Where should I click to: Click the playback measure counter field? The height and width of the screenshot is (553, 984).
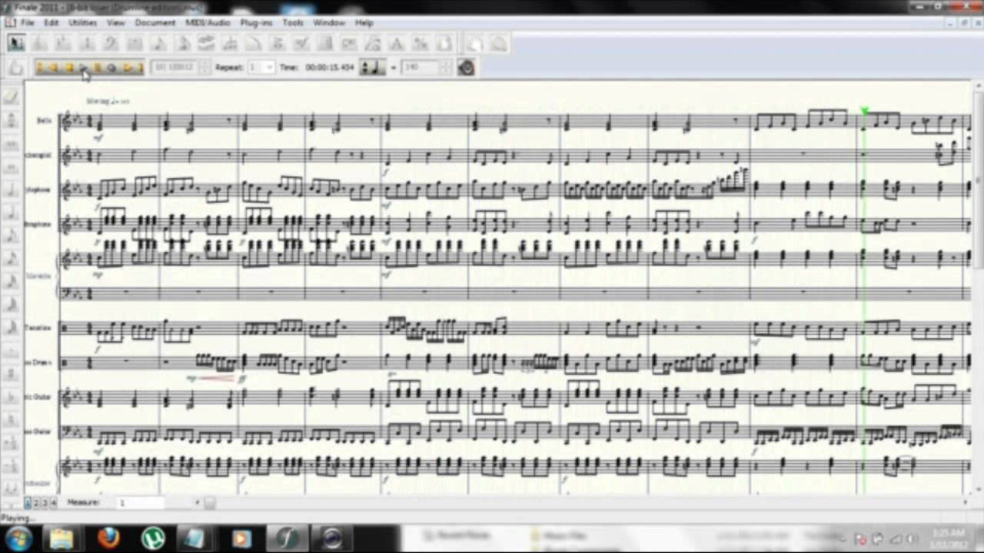(x=176, y=68)
